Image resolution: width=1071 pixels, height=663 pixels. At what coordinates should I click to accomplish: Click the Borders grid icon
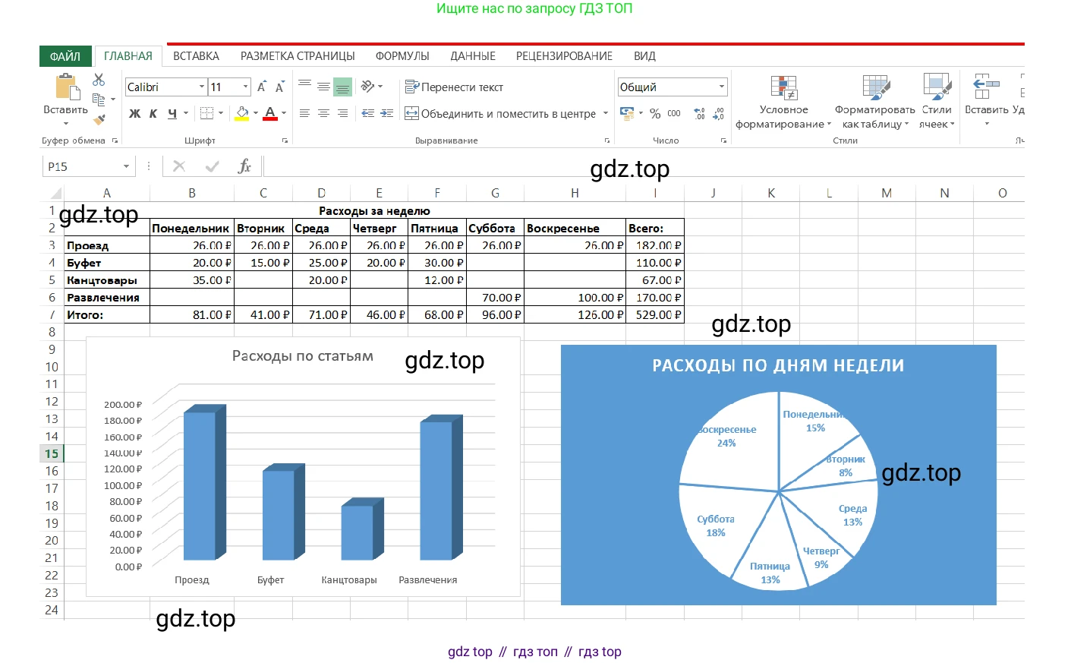206,113
